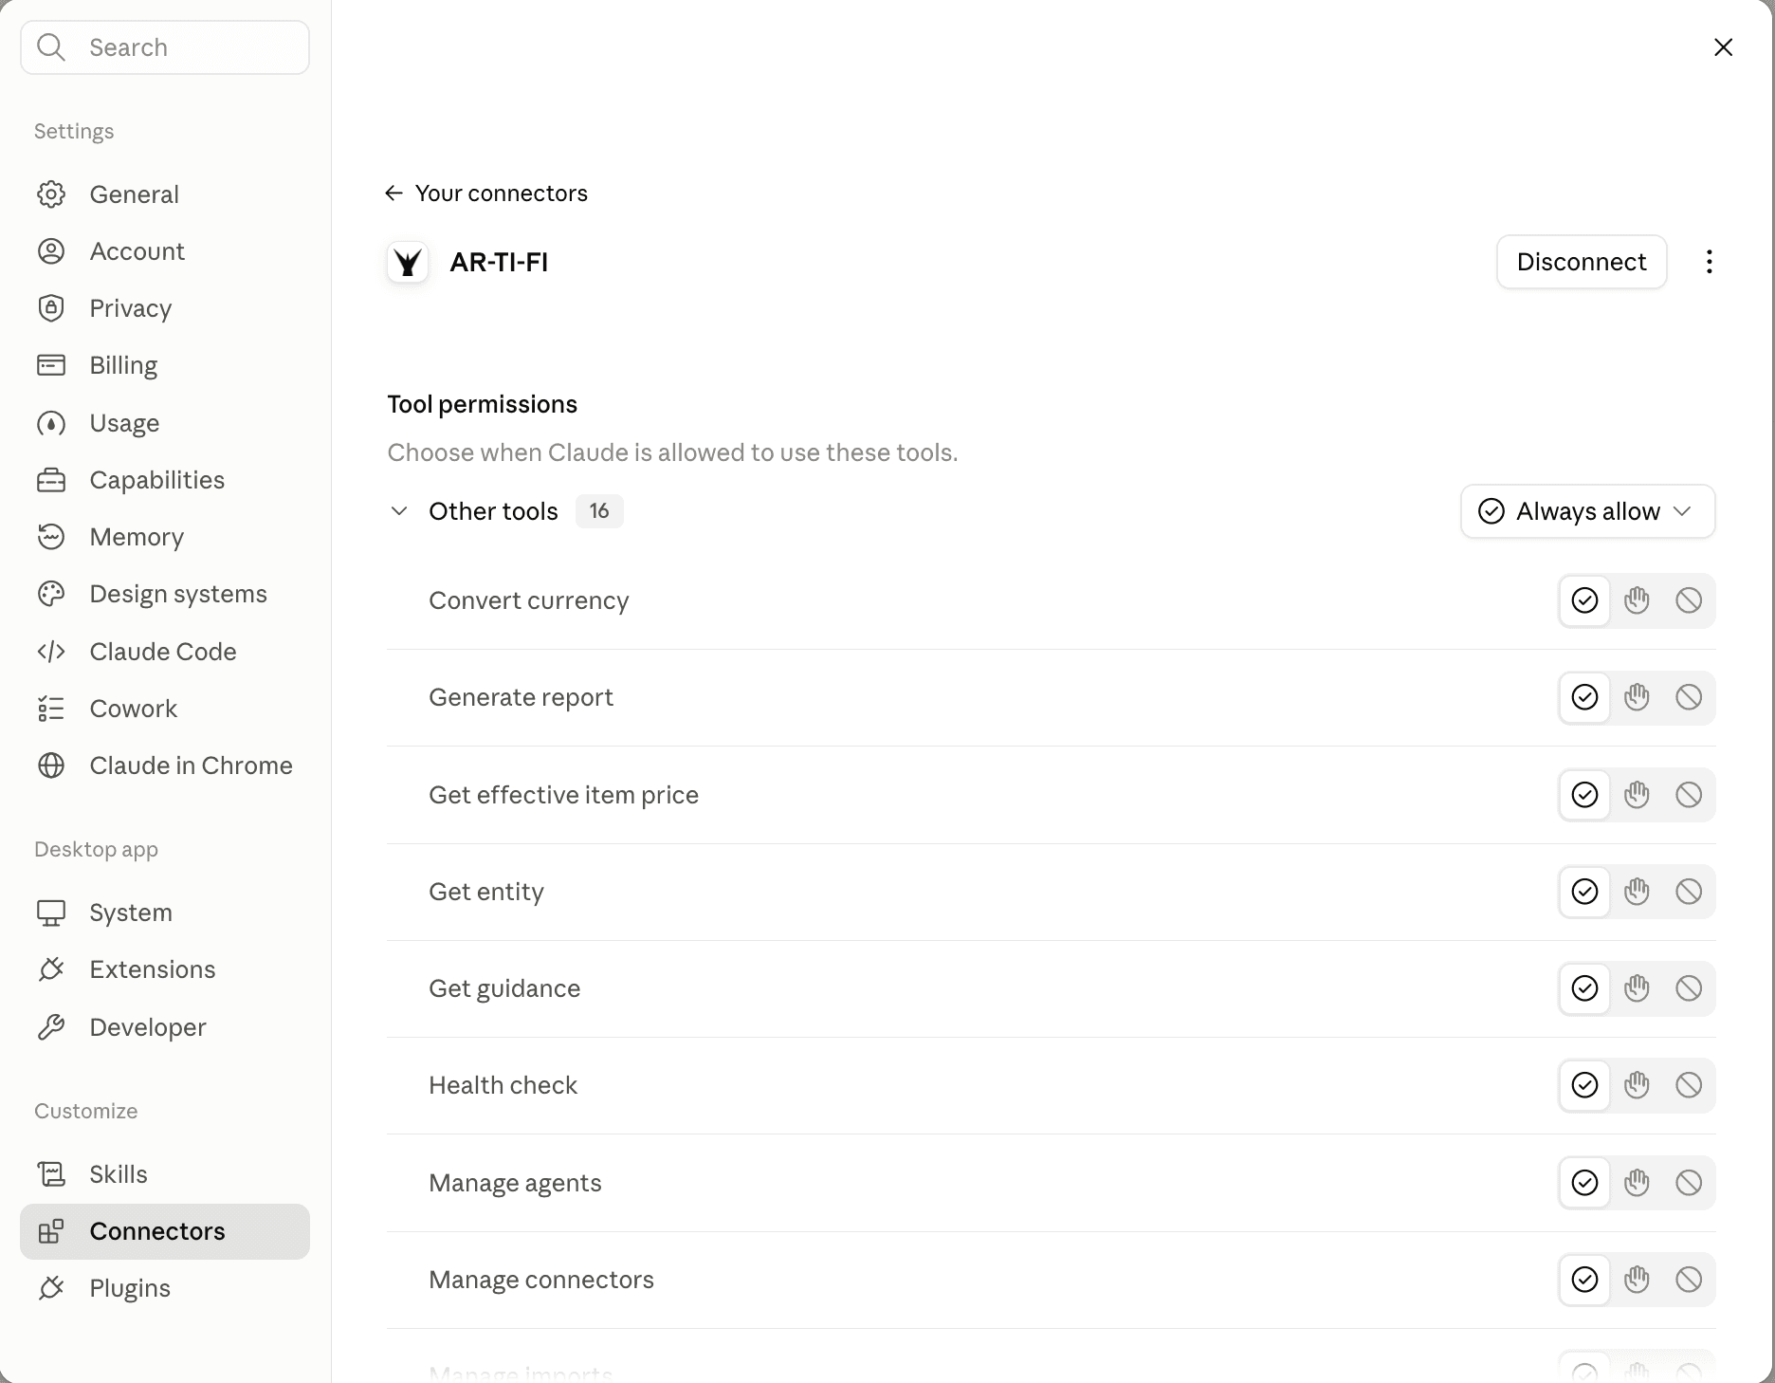
Task: Open Claude Code settings
Action: (165, 652)
